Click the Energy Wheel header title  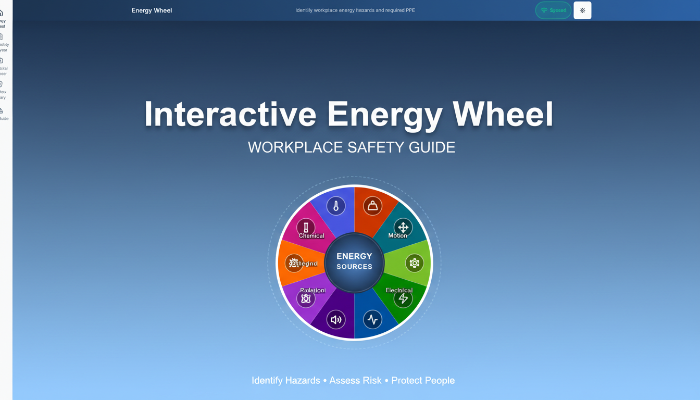tap(152, 10)
